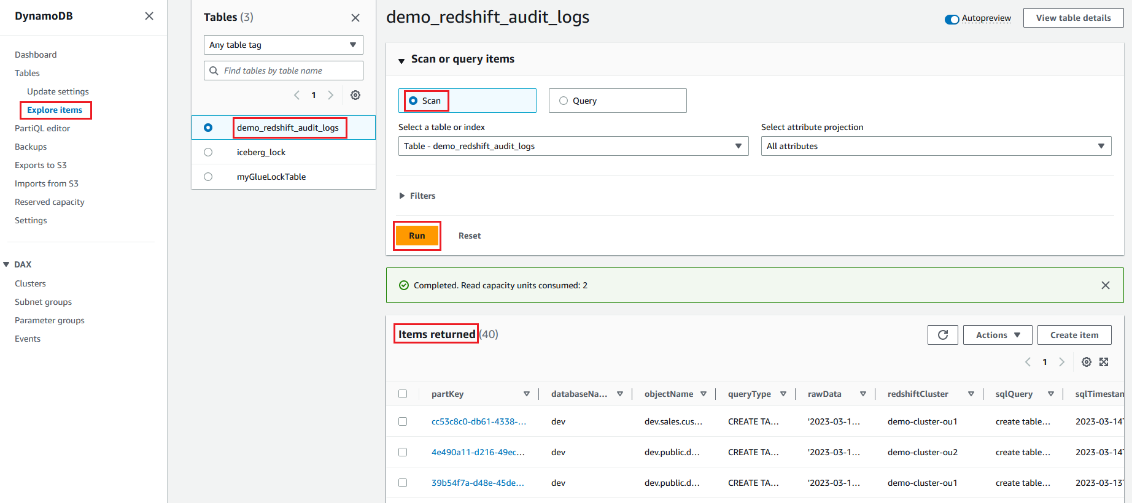This screenshot has width=1132, height=503.
Task: Select the Scan radio option
Action: pos(413,101)
